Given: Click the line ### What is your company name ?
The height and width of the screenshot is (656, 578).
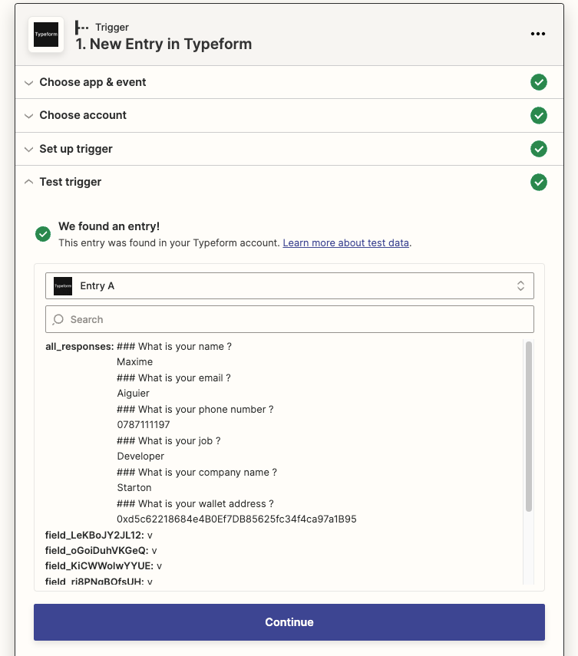Looking at the screenshot, I should (x=197, y=473).
